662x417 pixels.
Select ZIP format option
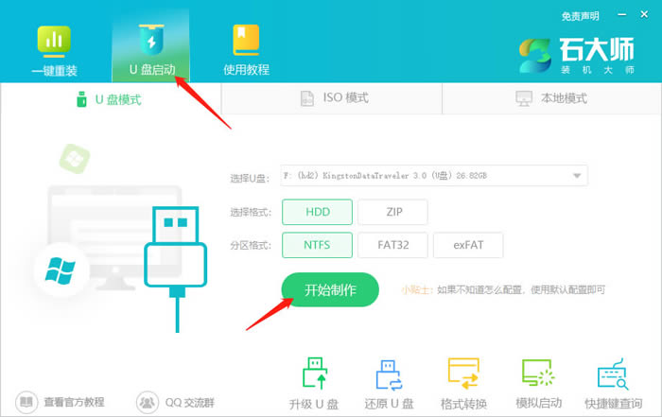(x=392, y=212)
